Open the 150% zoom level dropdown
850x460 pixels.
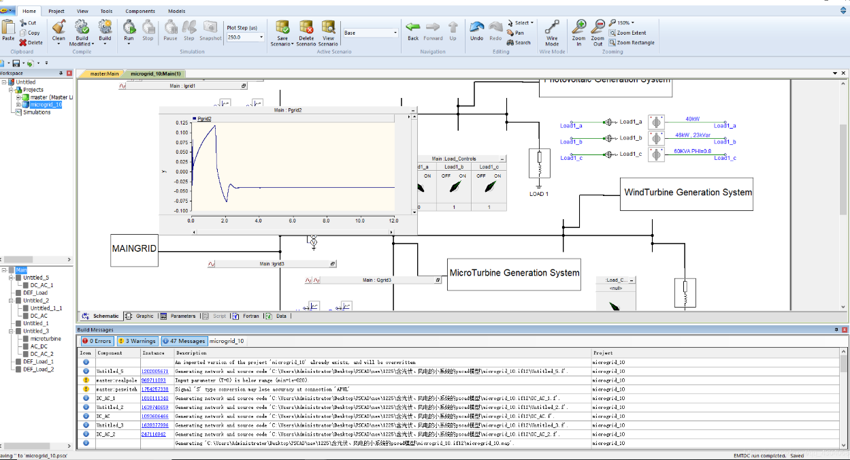(633, 23)
